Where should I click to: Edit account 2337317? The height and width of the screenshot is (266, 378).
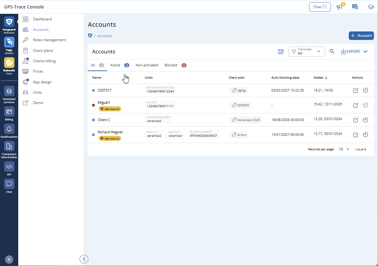pyautogui.click(x=356, y=91)
